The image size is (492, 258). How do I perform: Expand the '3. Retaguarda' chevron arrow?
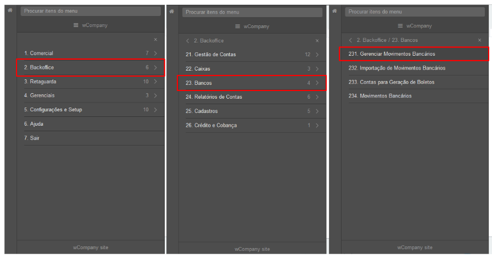click(155, 82)
